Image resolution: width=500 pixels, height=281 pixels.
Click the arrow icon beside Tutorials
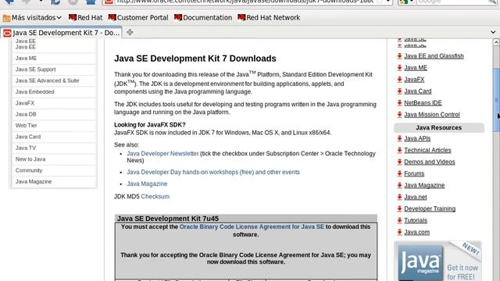[x=399, y=220]
